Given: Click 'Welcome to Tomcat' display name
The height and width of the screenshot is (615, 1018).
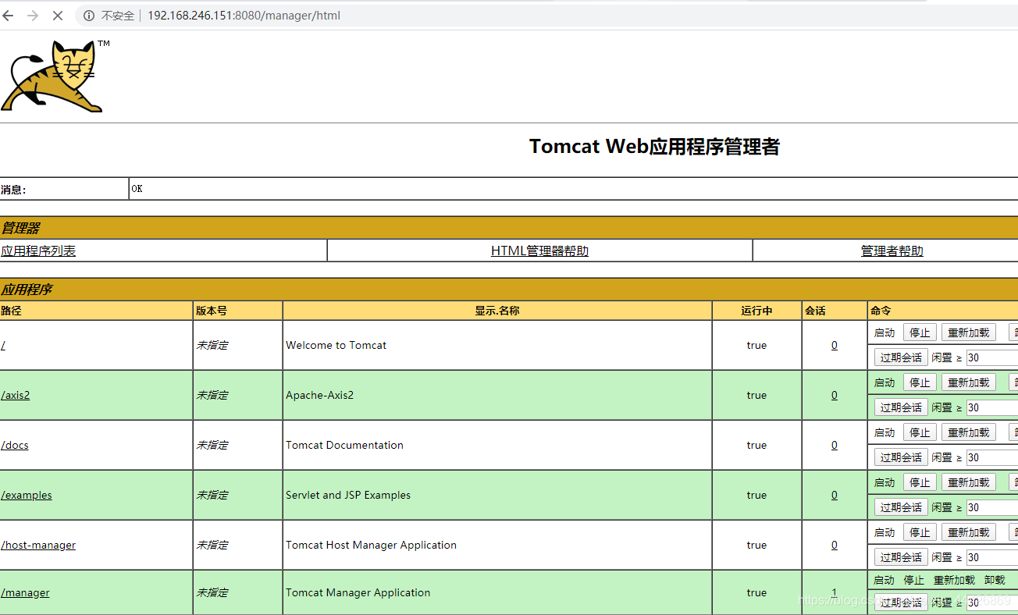Looking at the screenshot, I should click(336, 345).
